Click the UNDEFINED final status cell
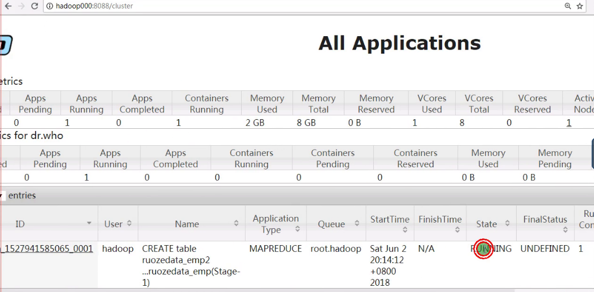Screen dimensions: 594x292 545,249
